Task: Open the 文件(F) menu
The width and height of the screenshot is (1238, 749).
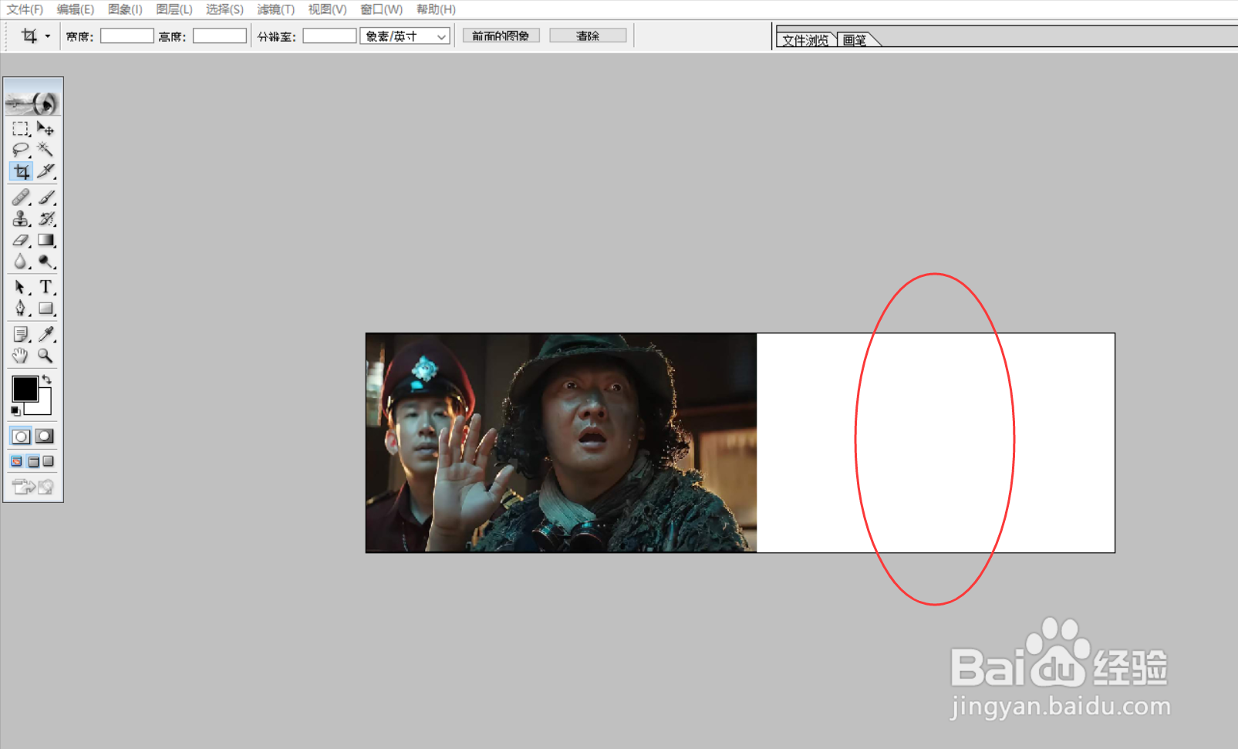Action: (x=25, y=9)
